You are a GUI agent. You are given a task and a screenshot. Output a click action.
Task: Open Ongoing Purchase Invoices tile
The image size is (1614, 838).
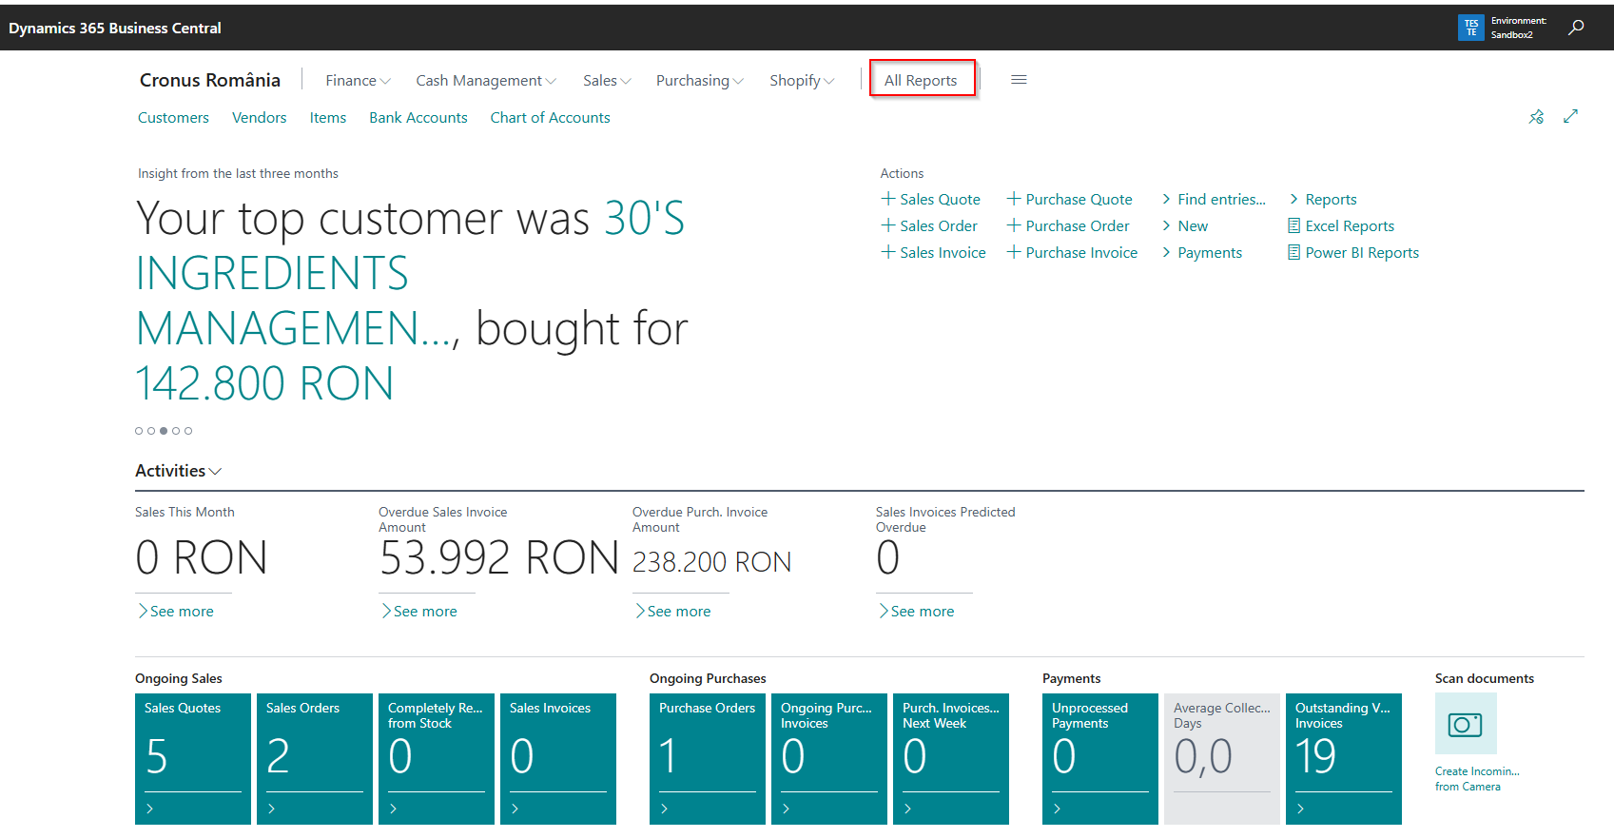[x=829, y=759]
